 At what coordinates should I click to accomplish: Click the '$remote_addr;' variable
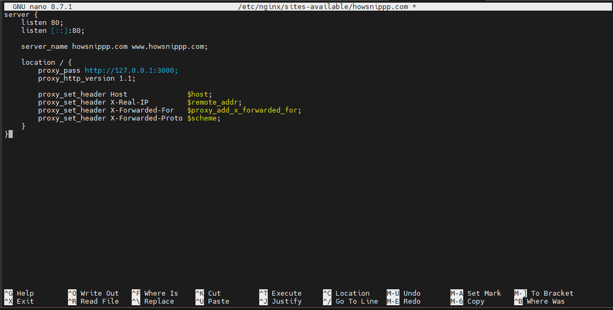214,102
